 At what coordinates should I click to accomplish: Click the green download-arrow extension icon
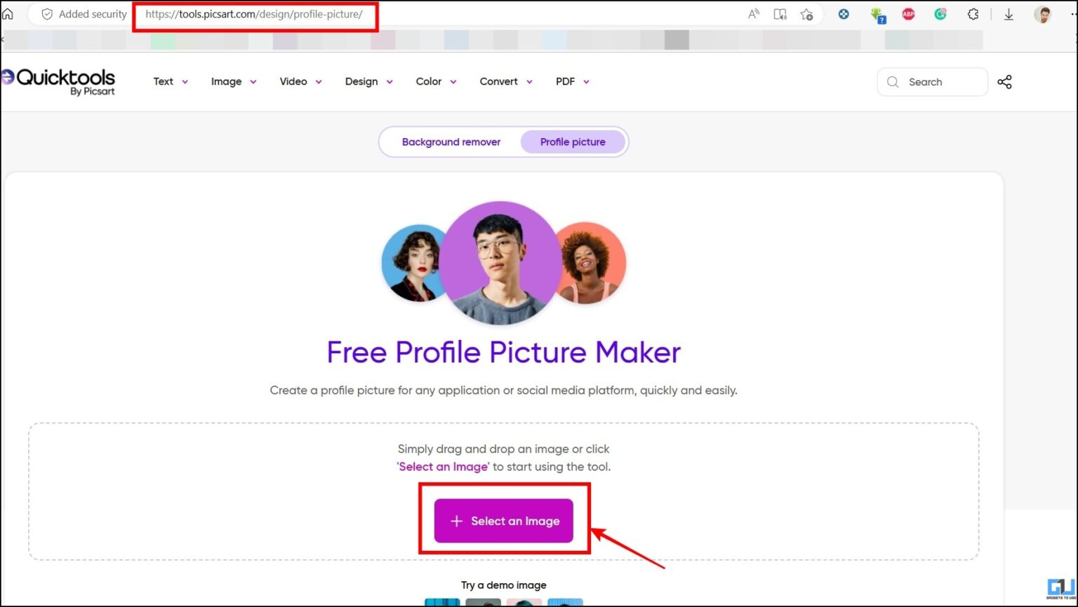tap(878, 14)
